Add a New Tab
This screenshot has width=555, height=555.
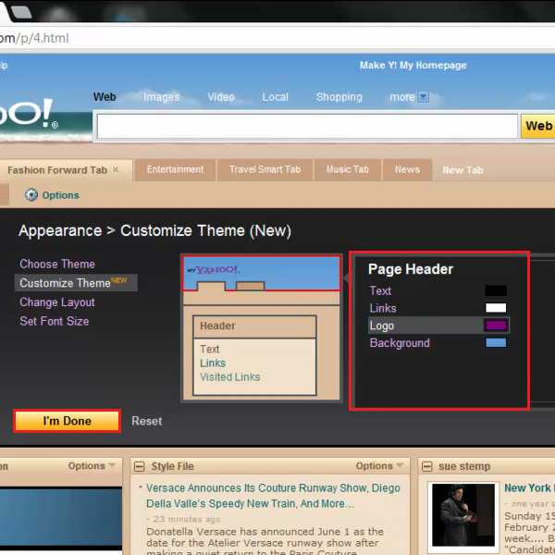coord(462,170)
